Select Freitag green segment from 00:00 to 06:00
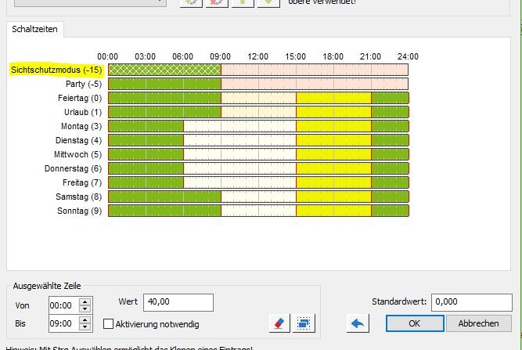The width and height of the screenshot is (522, 350). pyautogui.click(x=146, y=182)
